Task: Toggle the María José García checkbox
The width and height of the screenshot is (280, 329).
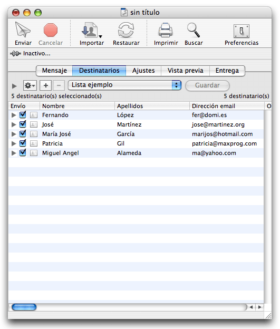Action: click(x=23, y=134)
